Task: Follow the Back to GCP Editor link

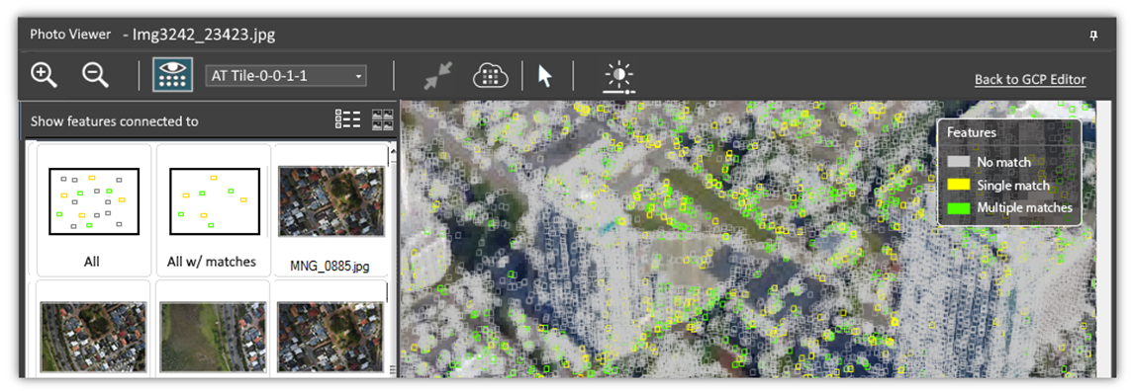Action: [1030, 79]
